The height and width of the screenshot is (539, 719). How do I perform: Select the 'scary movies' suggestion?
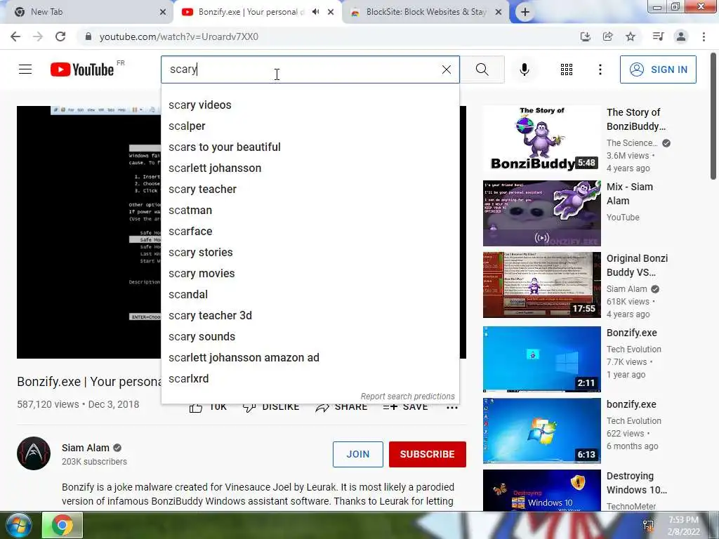point(310,274)
